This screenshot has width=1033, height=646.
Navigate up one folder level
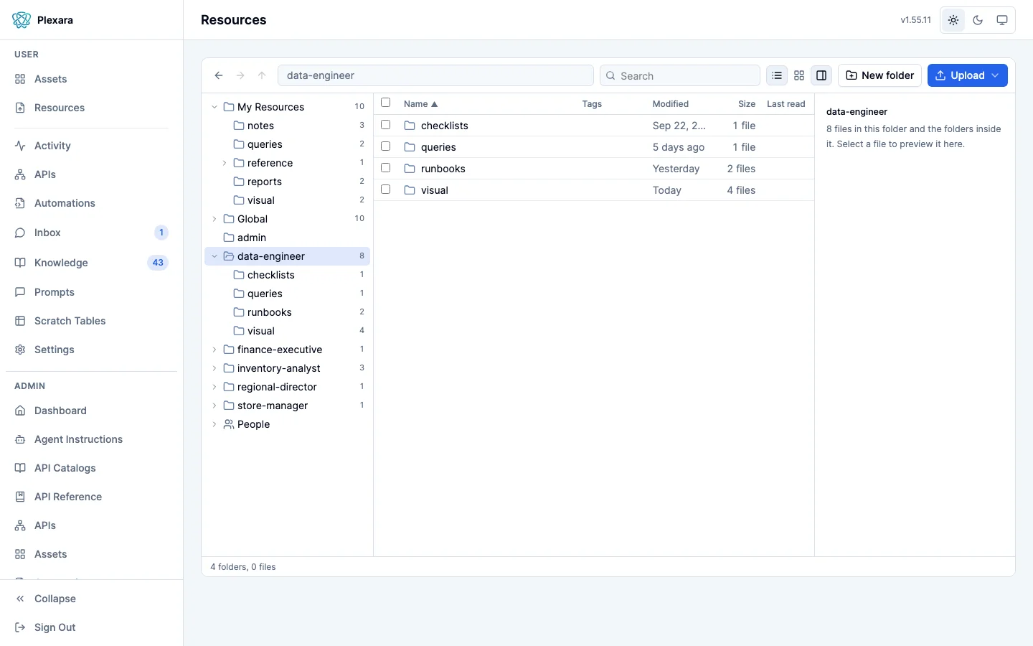[262, 75]
